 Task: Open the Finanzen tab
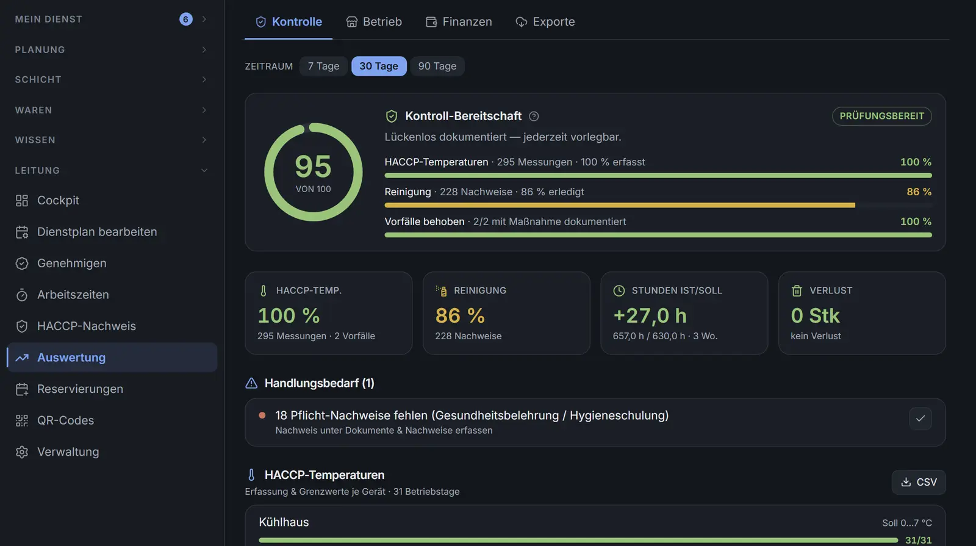(459, 22)
